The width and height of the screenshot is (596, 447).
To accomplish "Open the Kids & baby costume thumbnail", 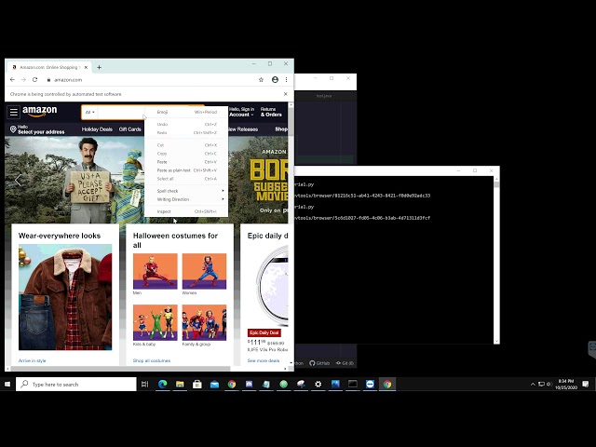I will coord(156,322).
